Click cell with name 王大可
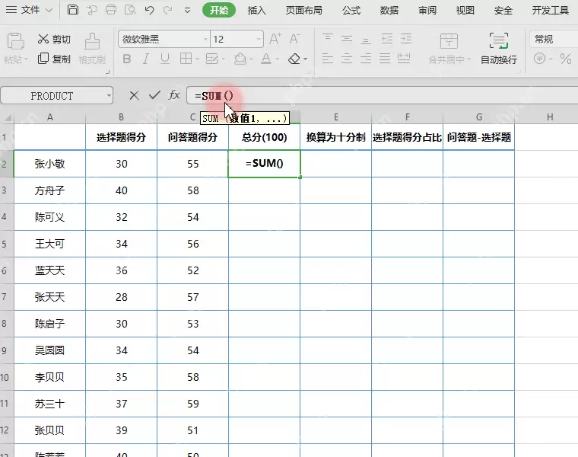Viewport: 578px width, 457px height. click(x=49, y=244)
